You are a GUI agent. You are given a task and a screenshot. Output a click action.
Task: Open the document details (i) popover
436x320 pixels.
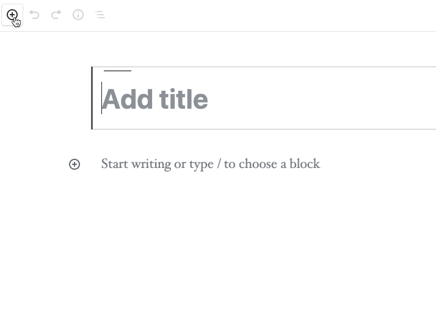tap(78, 15)
